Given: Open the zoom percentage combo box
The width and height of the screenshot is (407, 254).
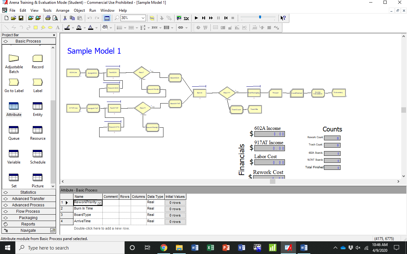Looking at the screenshot, I should (x=143, y=18).
